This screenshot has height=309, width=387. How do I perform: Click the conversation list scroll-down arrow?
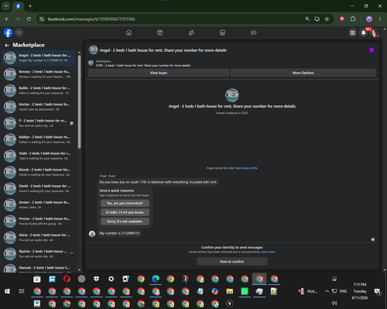pos(79,270)
